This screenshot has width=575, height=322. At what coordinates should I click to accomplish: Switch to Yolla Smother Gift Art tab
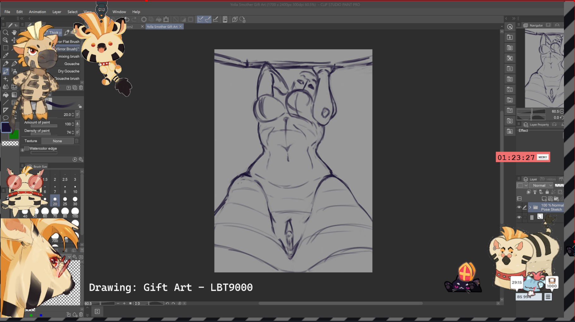(162, 27)
